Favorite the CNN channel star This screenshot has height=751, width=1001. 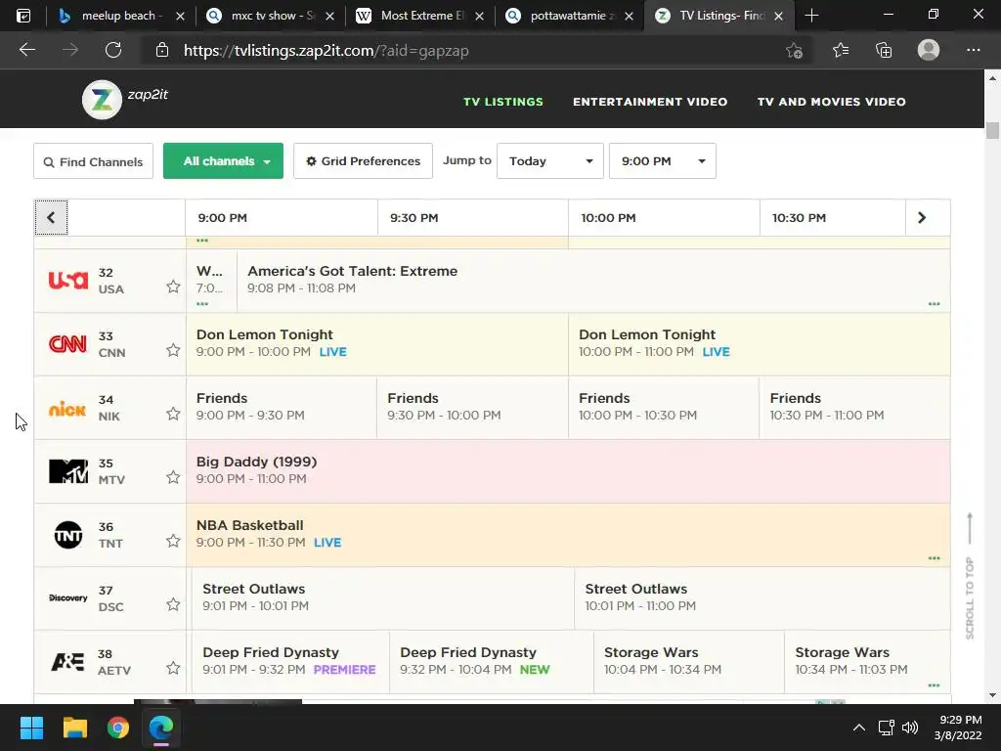pyautogui.click(x=173, y=350)
